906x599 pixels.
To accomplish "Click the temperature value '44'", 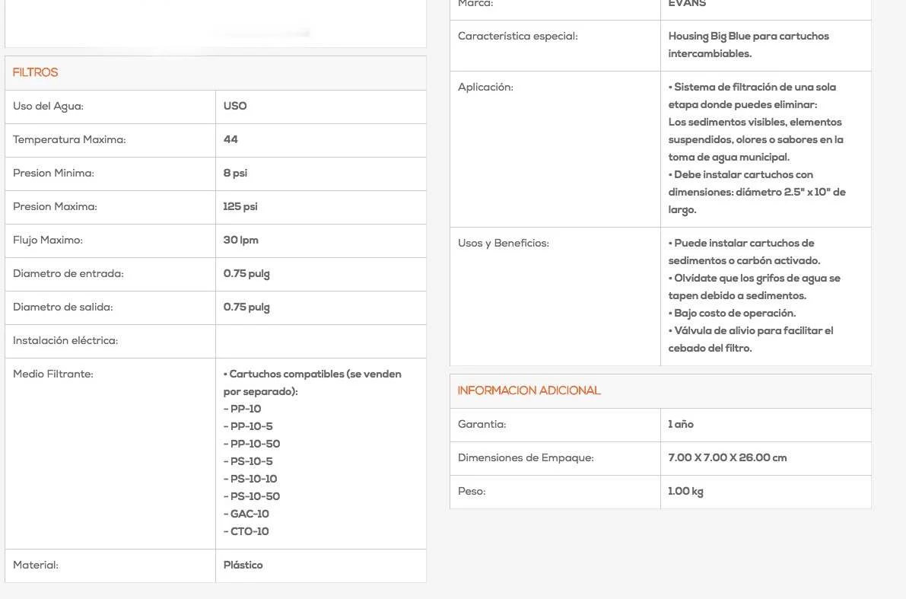I will click(x=230, y=139).
